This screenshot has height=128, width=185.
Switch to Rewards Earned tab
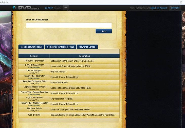[x=87, y=47]
